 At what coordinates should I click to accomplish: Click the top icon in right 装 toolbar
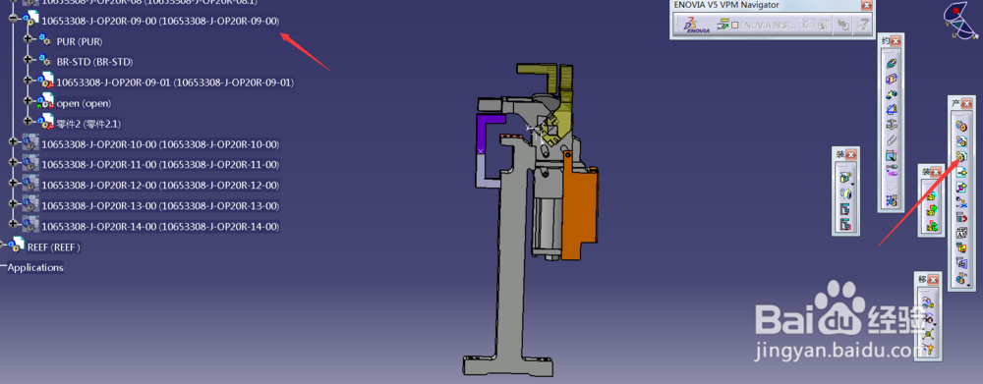pyautogui.click(x=932, y=195)
